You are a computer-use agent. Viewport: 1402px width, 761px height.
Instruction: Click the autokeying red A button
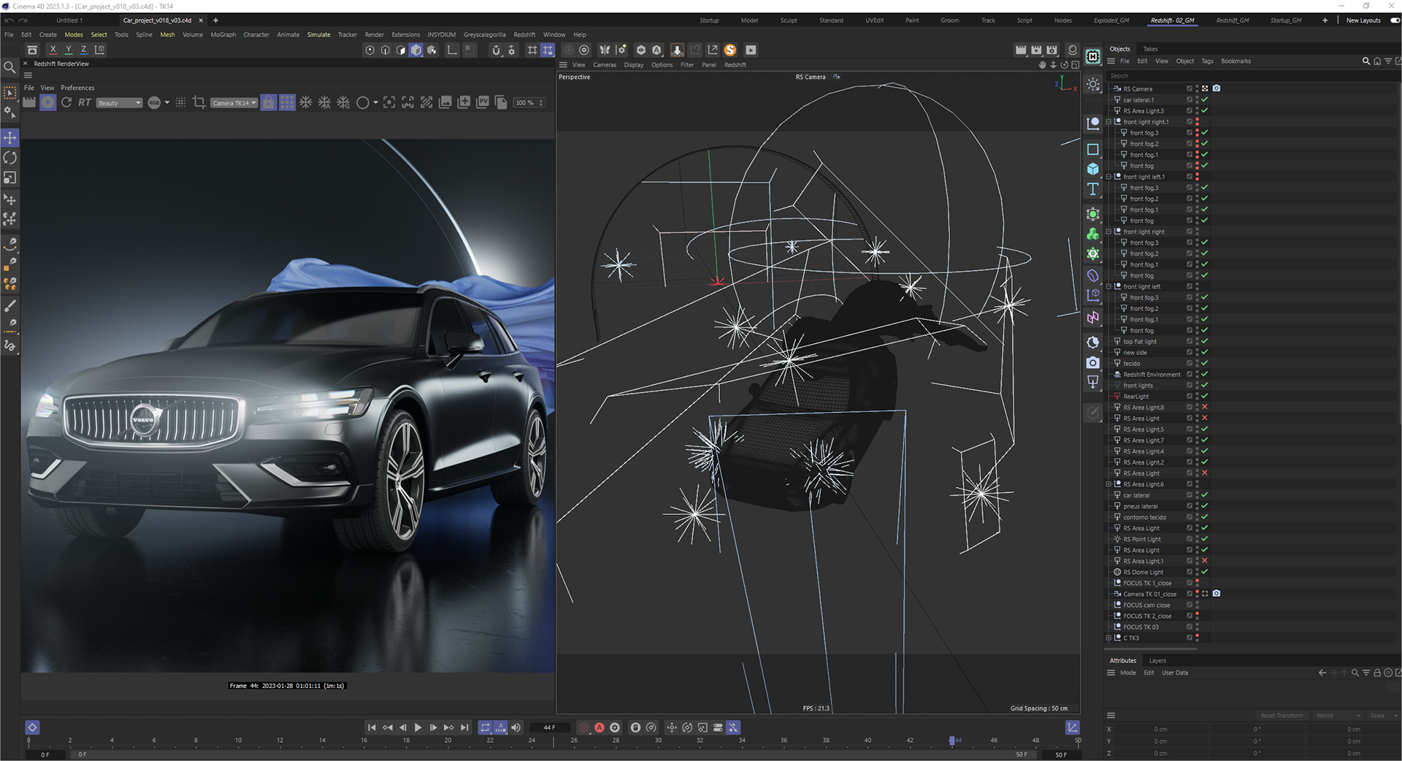coord(600,727)
